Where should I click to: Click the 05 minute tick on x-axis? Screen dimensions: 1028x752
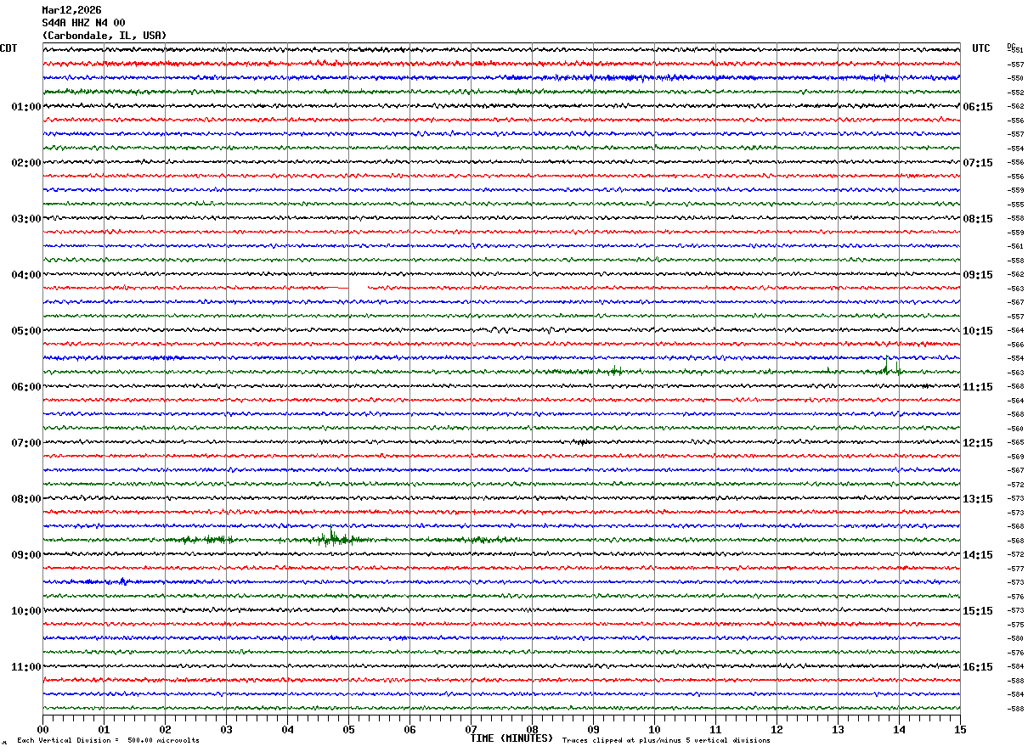tap(348, 730)
